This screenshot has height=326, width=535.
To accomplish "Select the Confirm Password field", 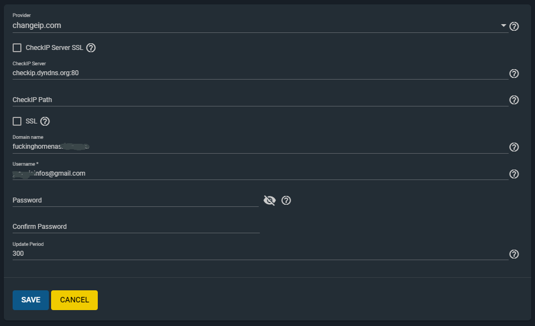I will (135, 227).
